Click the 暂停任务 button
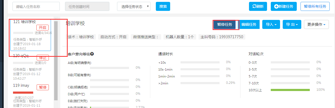The height and width of the screenshot is (108, 335). coord(225,24)
